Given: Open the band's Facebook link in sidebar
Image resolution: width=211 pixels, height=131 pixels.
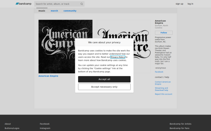Looking at the screenshot, I should point(159,72).
